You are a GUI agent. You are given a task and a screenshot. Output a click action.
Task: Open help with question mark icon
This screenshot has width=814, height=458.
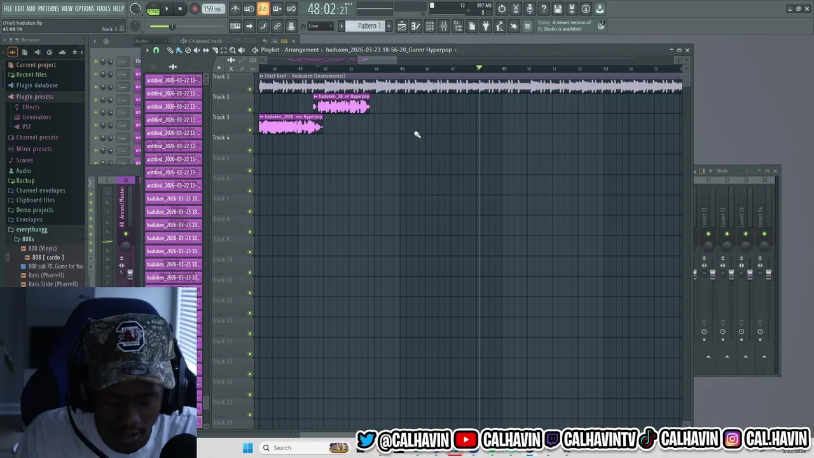544,9
